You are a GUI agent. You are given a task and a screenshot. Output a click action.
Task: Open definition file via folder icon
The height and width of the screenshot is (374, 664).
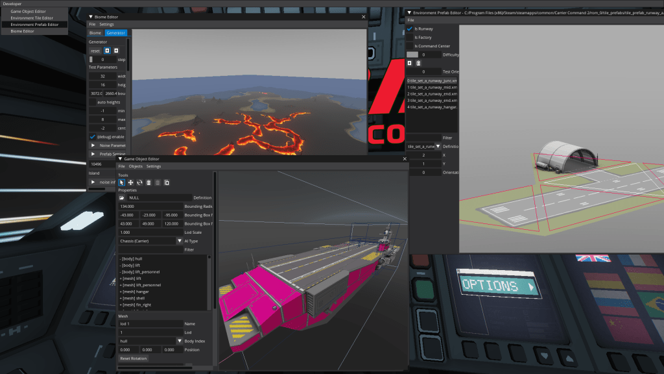pyautogui.click(x=122, y=197)
